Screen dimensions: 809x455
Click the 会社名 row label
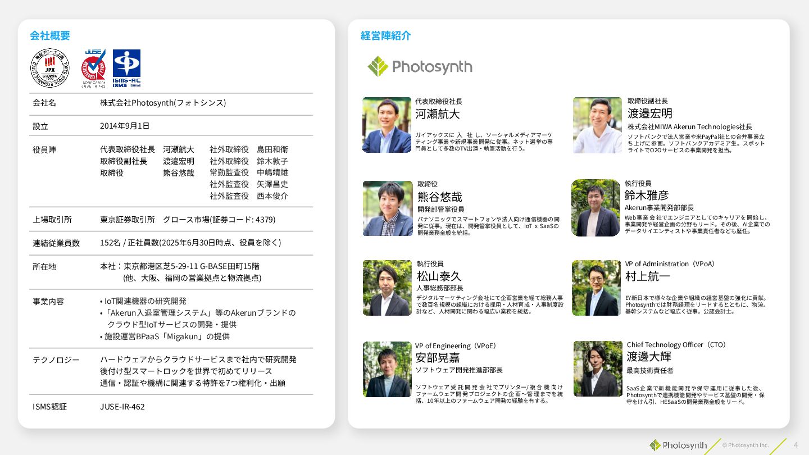point(44,103)
